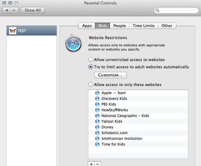
Task: Select Try to limit access to adult websites
Action: pyautogui.click(x=91, y=67)
